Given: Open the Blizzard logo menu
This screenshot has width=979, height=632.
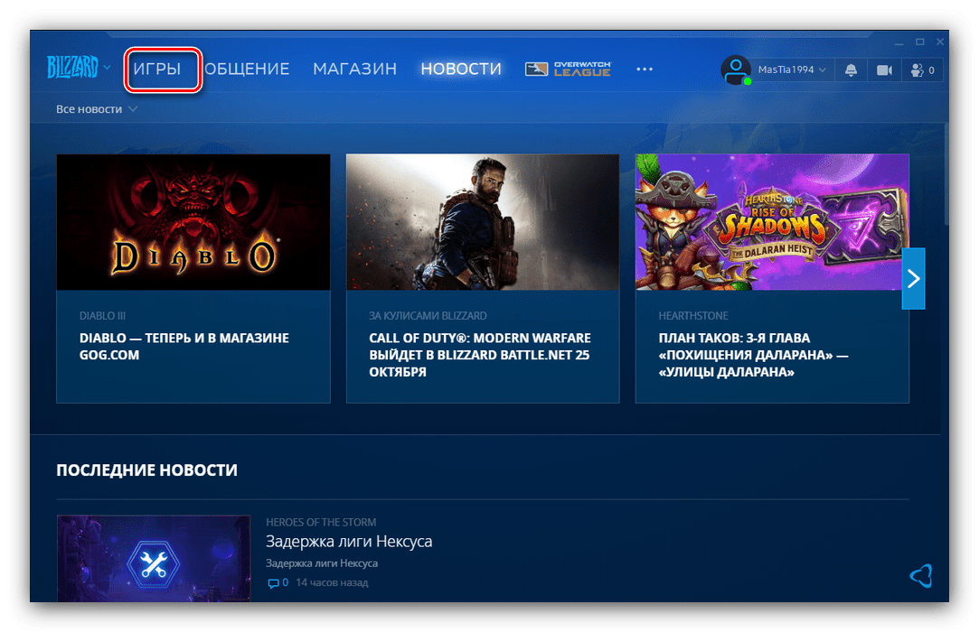Looking at the screenshot, I should point(77,68).
